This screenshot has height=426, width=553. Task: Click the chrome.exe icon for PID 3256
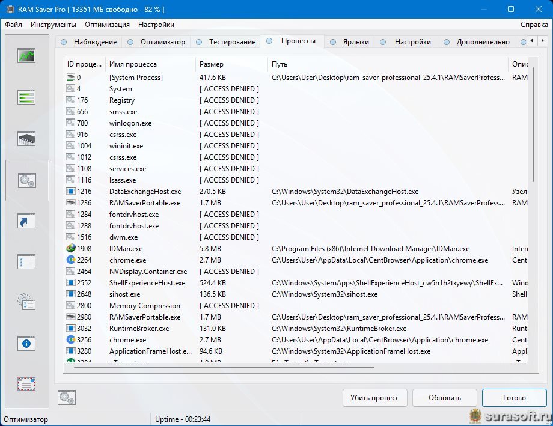point(71,339)
